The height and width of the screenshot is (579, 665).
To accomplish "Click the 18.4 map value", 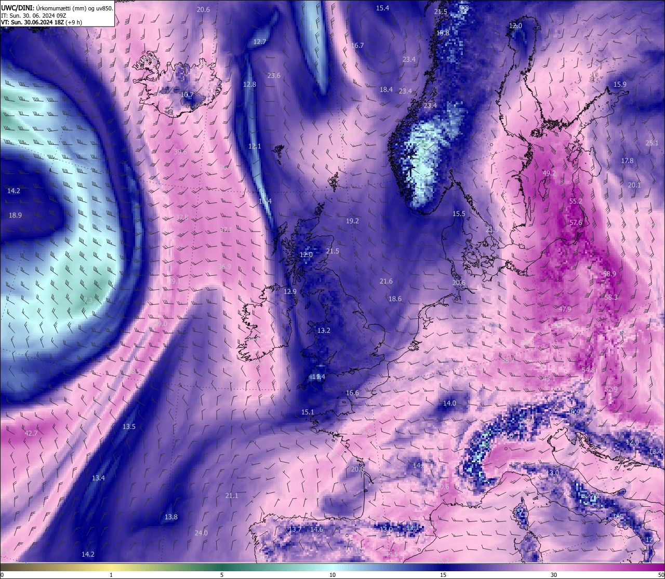I will click(x=386, y=89).
